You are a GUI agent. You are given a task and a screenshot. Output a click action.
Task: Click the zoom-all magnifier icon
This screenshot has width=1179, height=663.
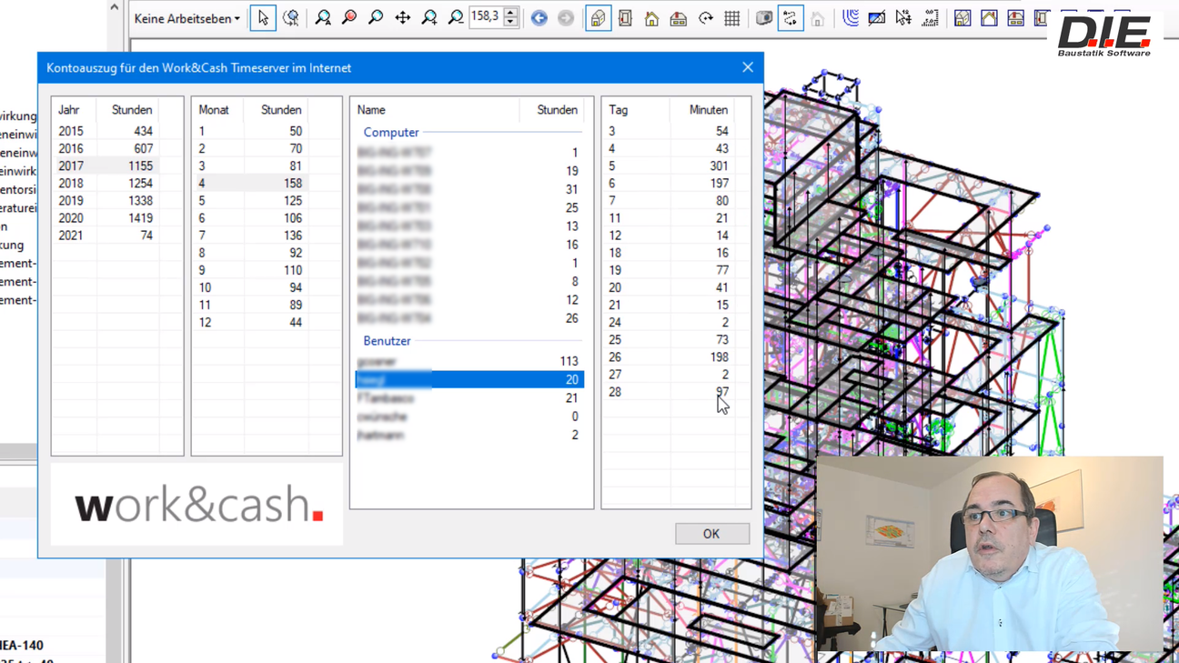323,18
